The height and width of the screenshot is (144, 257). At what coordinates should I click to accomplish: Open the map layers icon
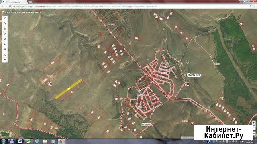coord(5,28)
